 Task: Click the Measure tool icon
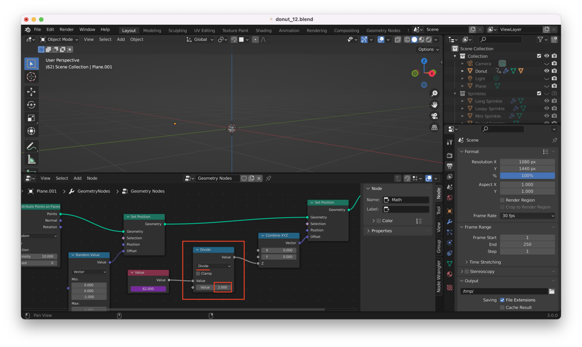pos(31,160)
